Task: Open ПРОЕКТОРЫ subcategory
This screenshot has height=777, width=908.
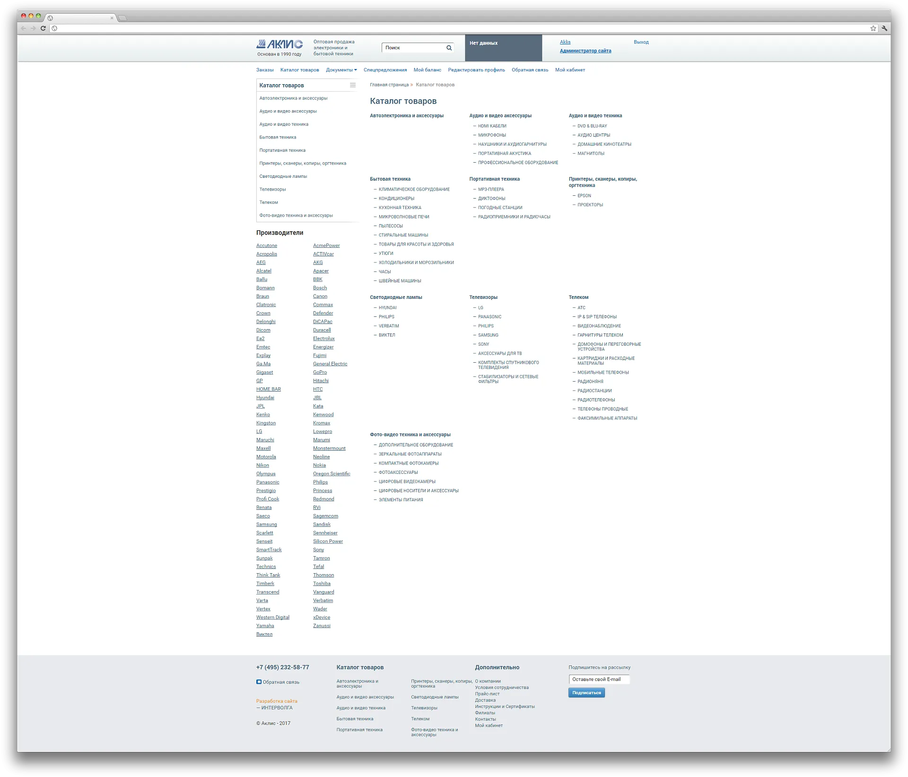Action: (x=590, y=205)
